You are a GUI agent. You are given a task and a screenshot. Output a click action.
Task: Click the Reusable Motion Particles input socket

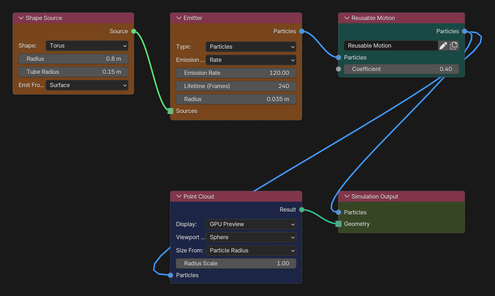pos(339,57)
